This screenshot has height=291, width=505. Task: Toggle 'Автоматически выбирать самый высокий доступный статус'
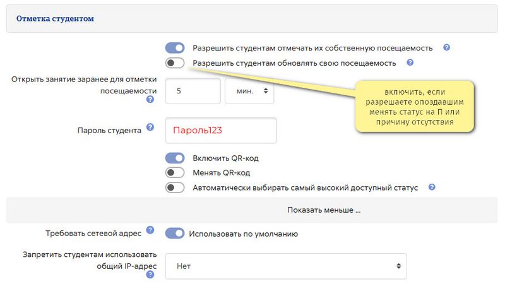coord(175,187)
